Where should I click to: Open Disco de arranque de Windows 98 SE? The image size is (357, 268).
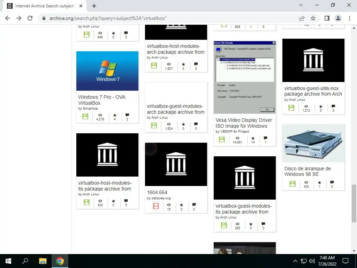pyautogui.click(x=307, y=171)
